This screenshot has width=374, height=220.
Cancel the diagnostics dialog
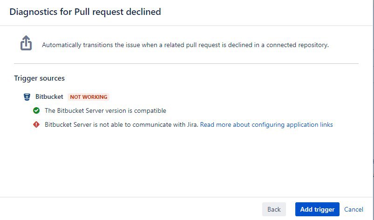tap(354, 209)
